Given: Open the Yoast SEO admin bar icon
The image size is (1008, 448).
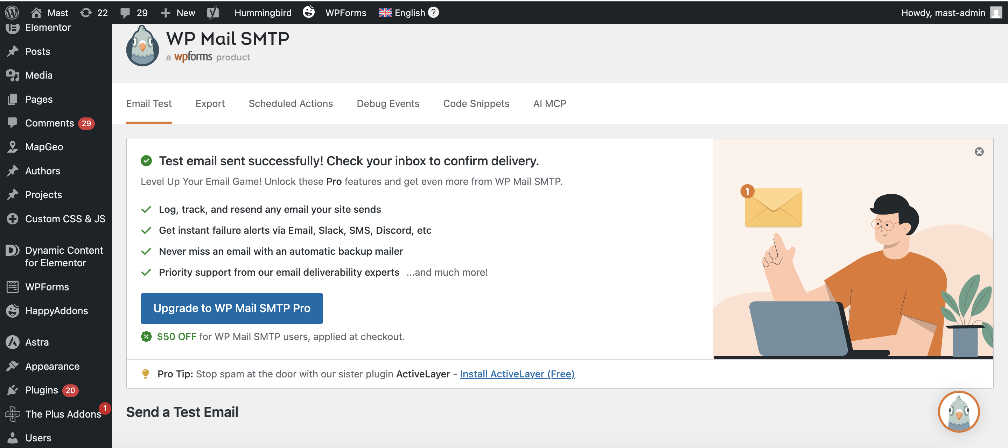Looking at the screenshot, I should [x=212, y=13].
